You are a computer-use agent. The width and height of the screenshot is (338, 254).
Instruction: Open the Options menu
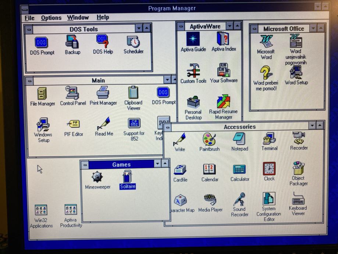tap(51, 17)
